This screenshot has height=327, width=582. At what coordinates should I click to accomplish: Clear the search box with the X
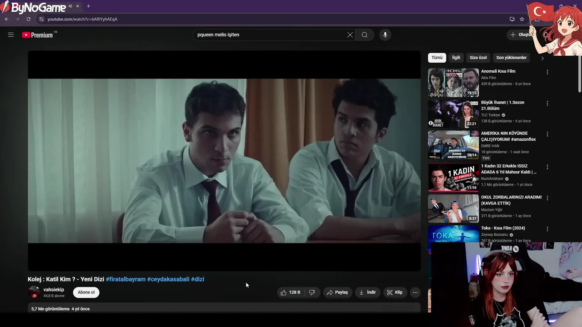(x=350, y=35)
